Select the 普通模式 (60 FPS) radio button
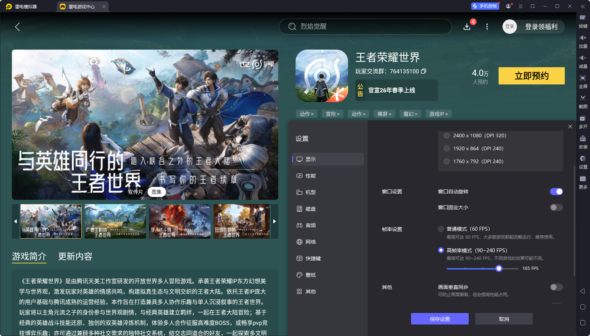 [441, 229]
